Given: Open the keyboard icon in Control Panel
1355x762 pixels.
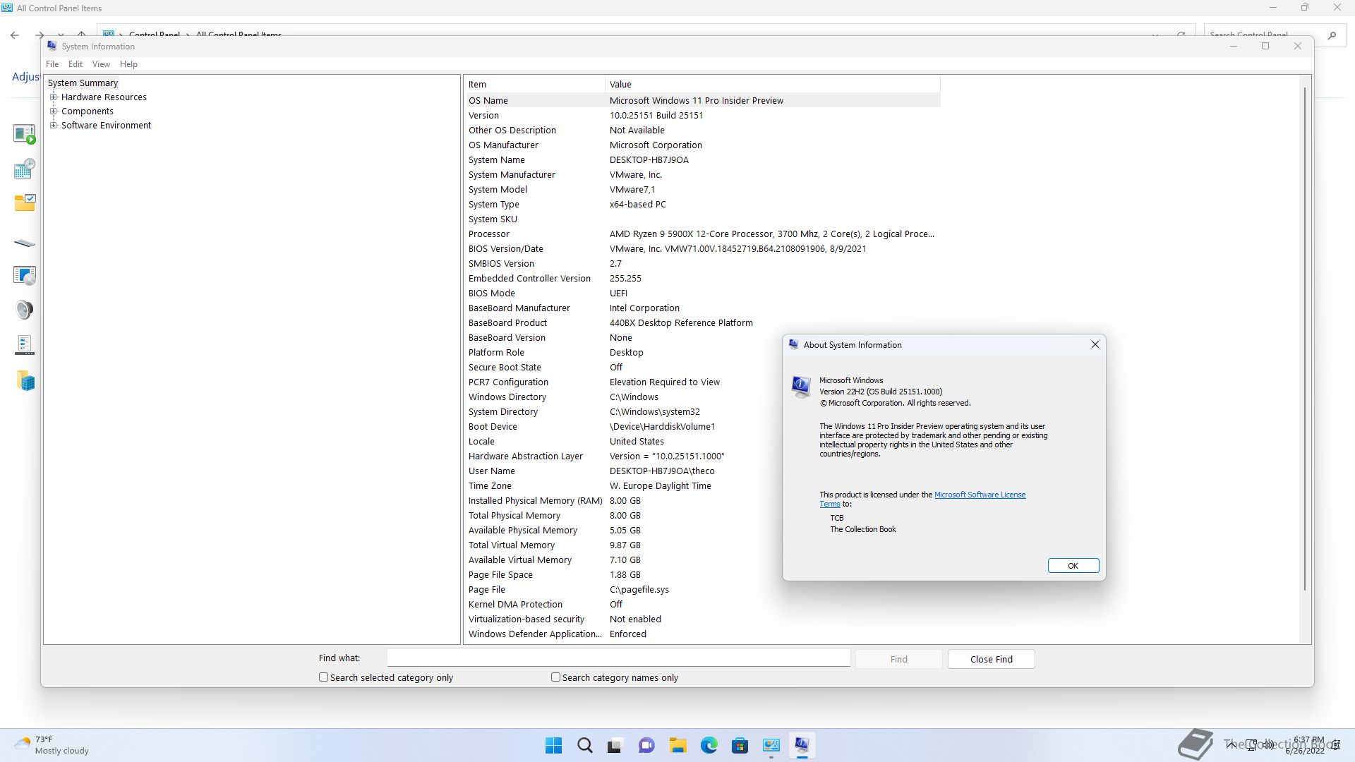Looking at the screenshot, I should 25,243.
